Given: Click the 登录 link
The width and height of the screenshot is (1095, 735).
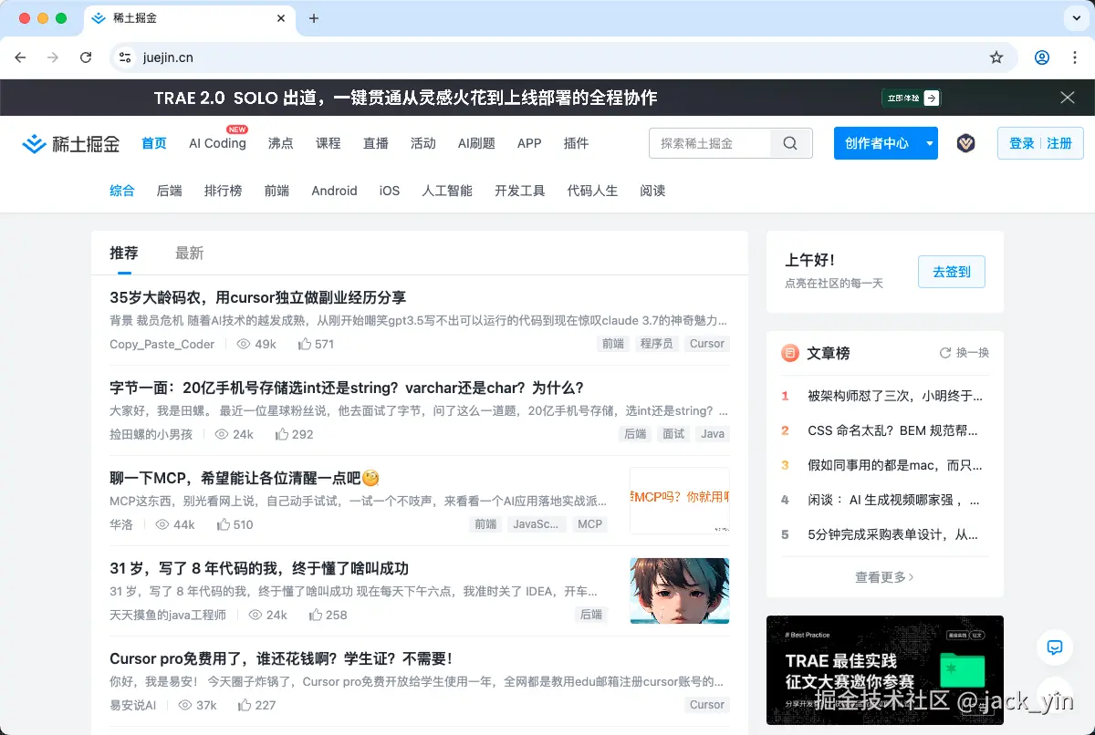Looking at the screenshot, I should click(x=1022, y=143).
